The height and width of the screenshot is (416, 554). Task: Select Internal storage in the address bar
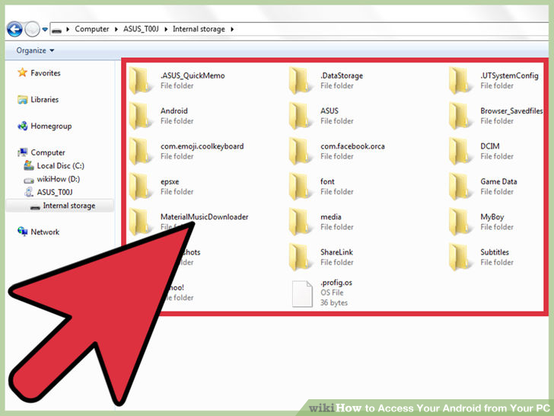(x=199, y=29)
